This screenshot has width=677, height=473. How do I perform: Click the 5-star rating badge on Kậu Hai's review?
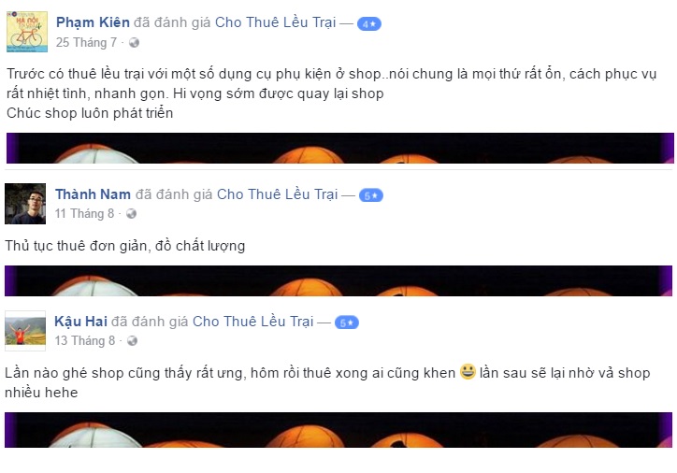click(x=347, y=322)
